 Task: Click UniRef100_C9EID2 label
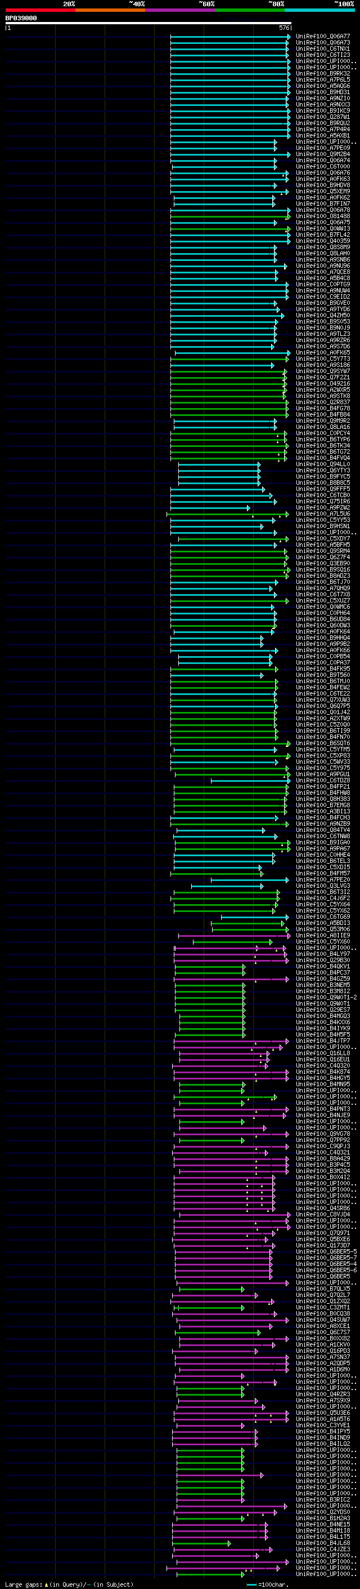pos(323,296)
